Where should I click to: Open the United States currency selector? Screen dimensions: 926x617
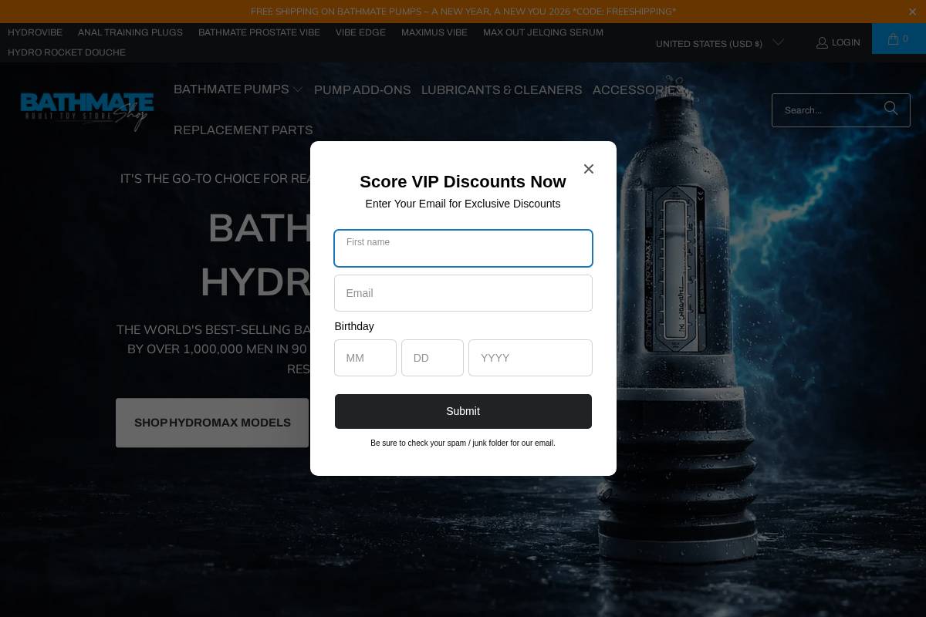708,44
